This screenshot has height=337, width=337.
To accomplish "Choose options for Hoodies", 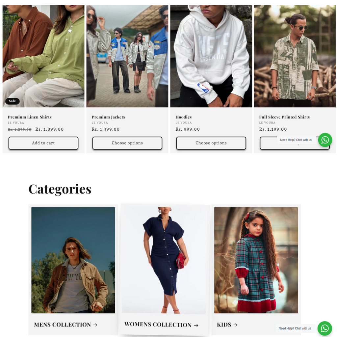I will [211, 143].
